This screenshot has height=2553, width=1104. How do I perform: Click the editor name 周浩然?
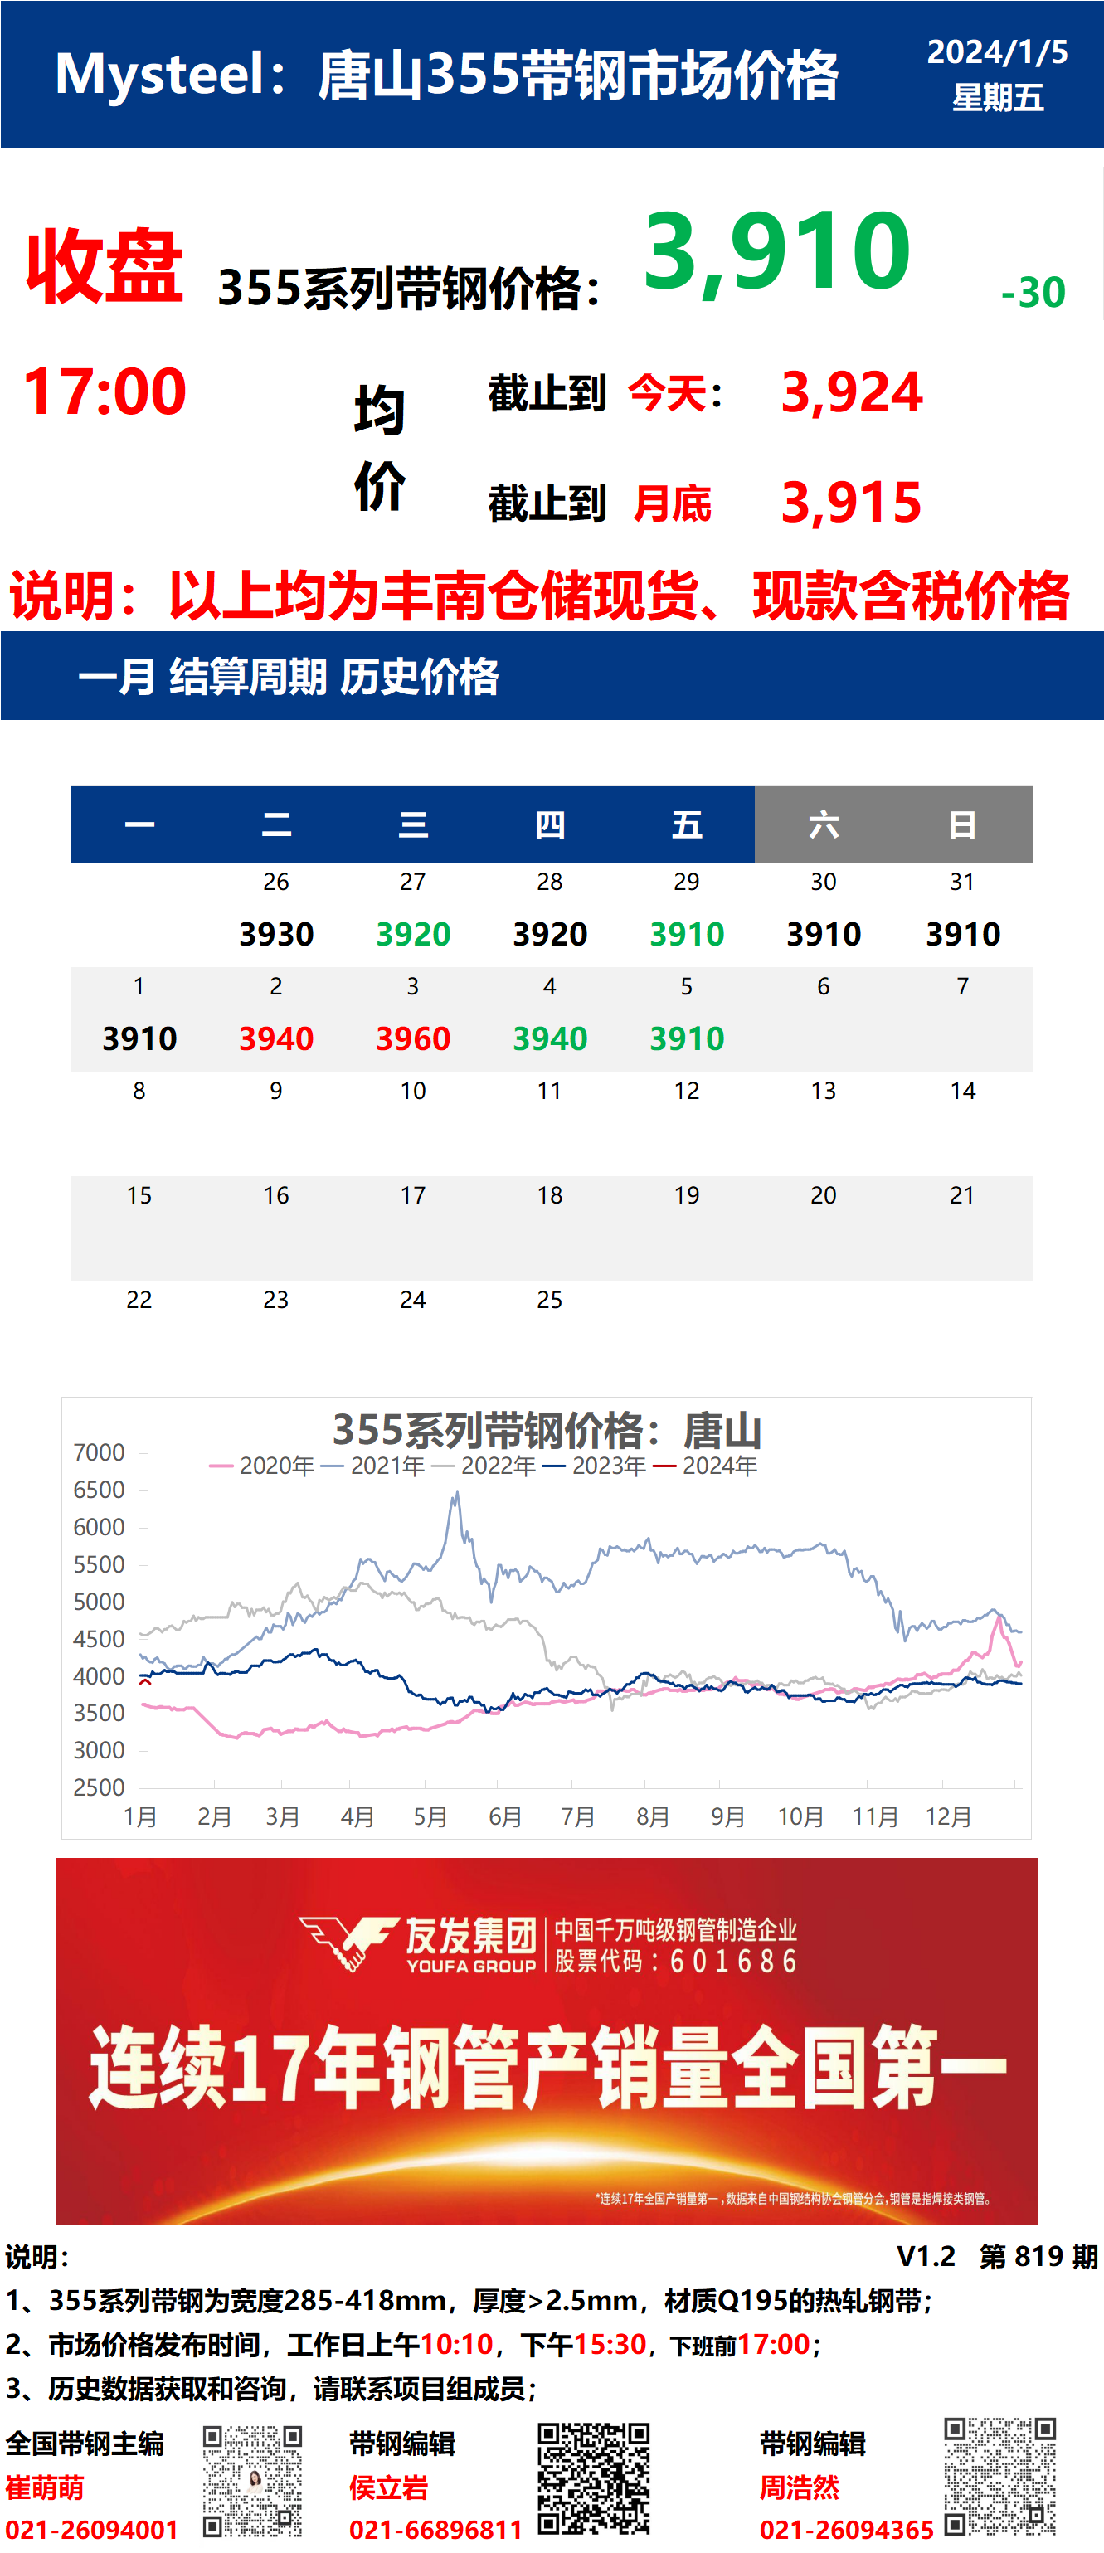coord(800,2487)
